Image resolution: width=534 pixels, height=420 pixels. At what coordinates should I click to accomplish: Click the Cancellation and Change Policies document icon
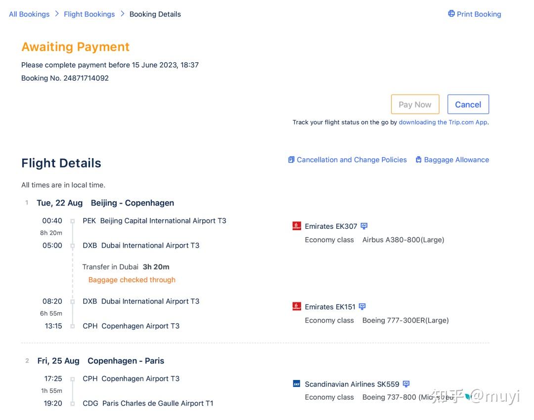tap(291, 160)
